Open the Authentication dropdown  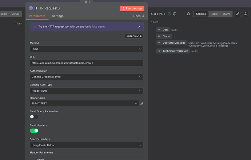click(x=87, y=77)
